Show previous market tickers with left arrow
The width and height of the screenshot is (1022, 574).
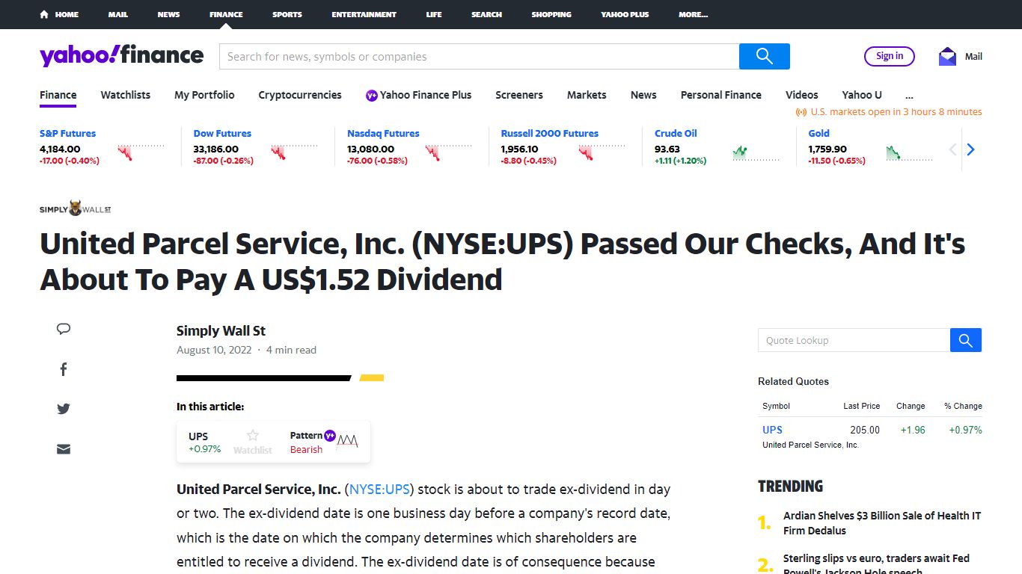952,149
